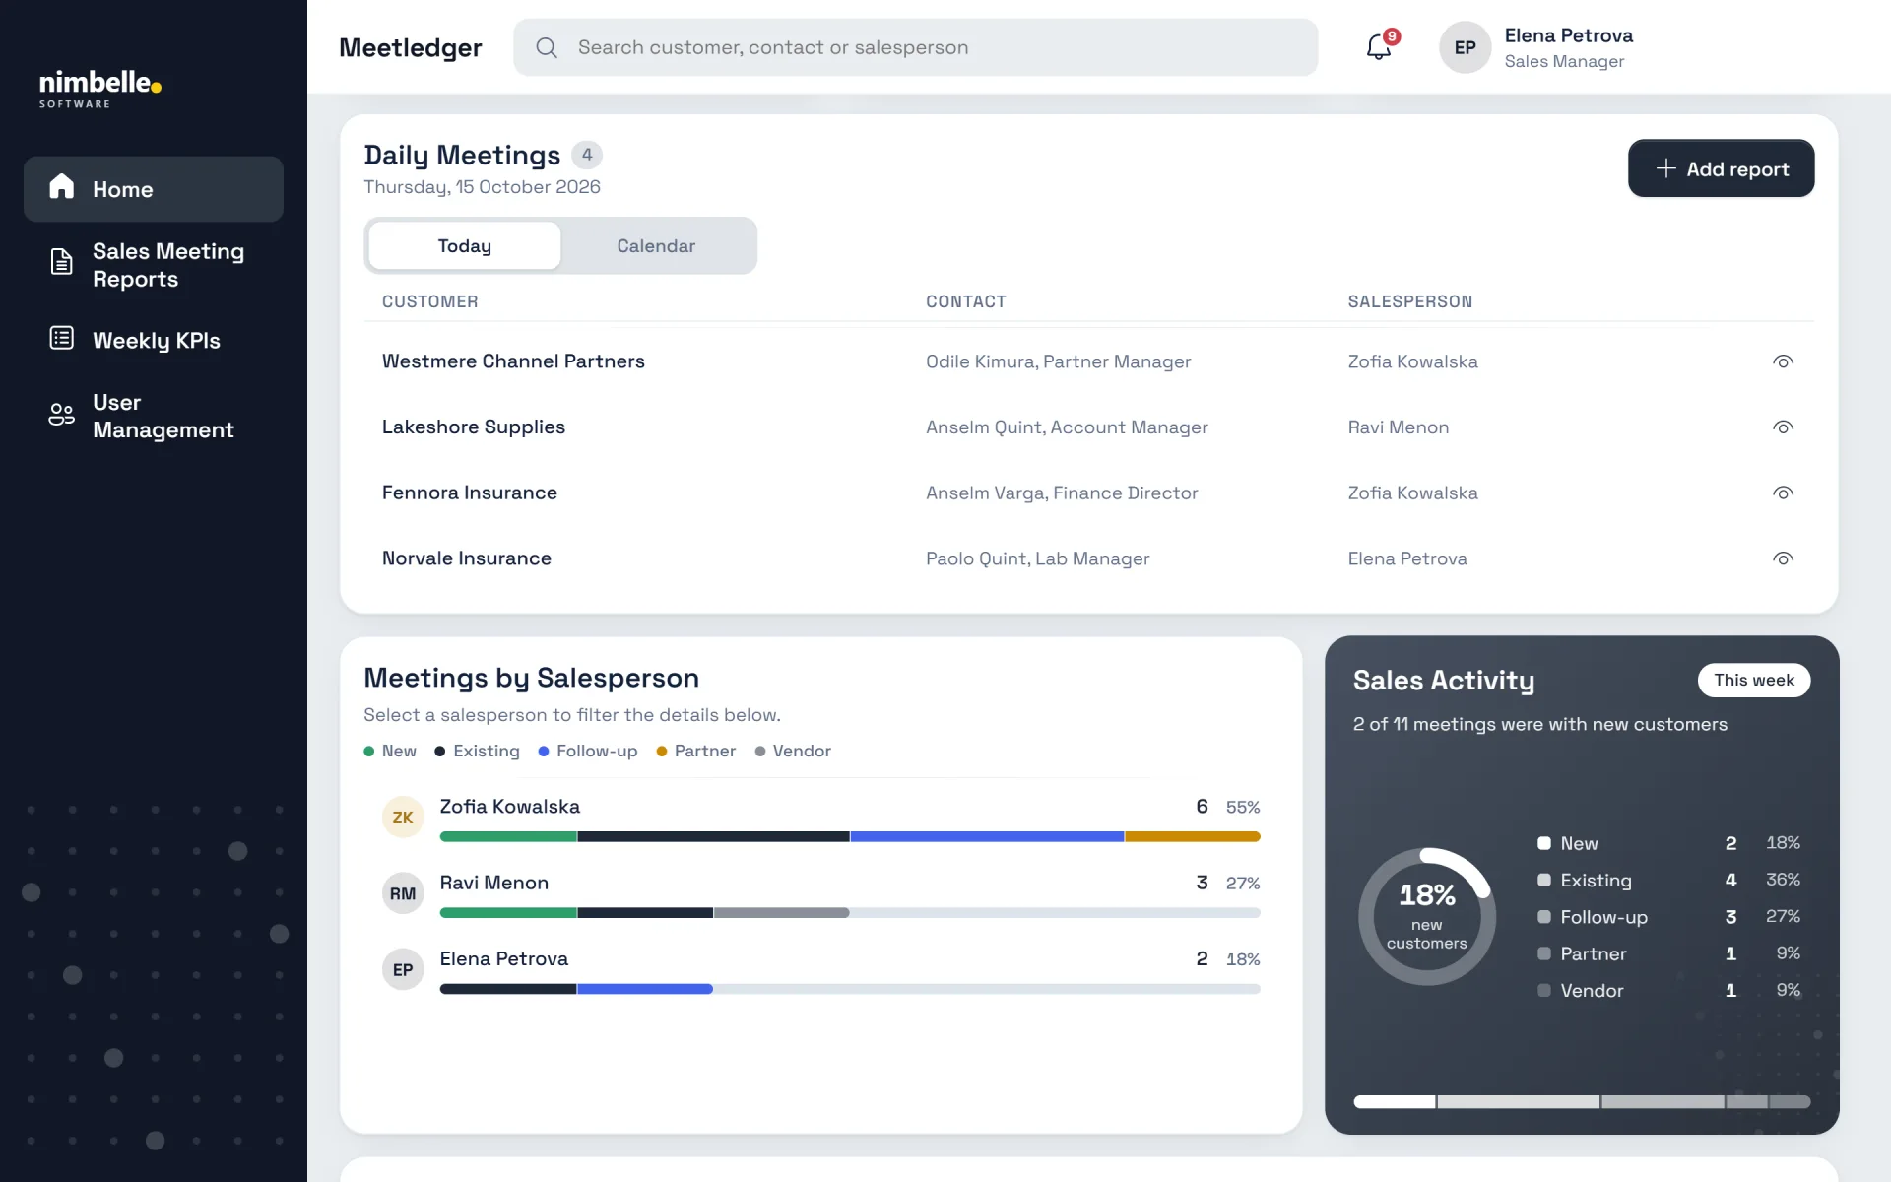View the Westmere Channel Partners meeting via eye icon
This screenshot has height=1182, width=1891.
[x=1783, y=361]
